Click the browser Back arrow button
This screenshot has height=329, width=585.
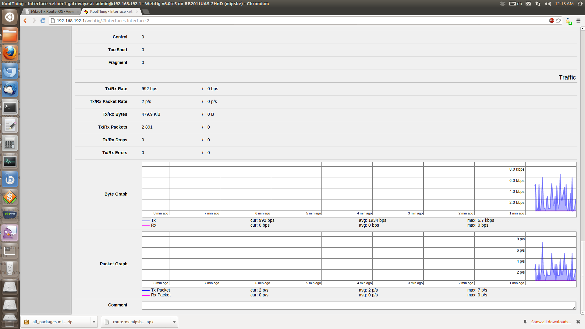25,20
